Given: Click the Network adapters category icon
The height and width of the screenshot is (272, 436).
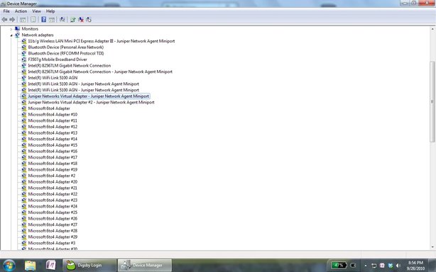Looking at the screenshot, I should (17, 35).
